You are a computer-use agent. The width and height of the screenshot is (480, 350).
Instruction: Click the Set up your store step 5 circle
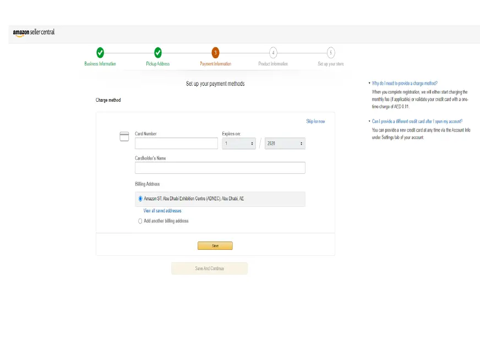click(330, 52)
